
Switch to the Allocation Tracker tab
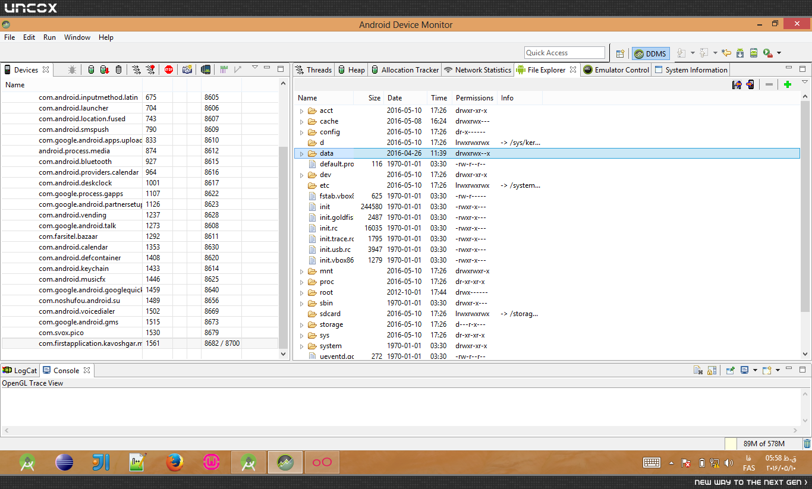coord(405,70)
